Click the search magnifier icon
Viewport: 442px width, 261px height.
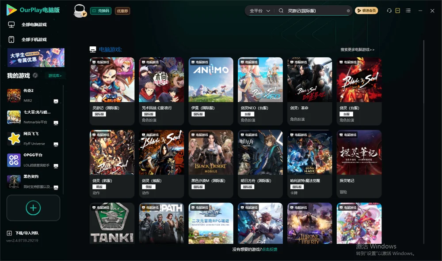281,11
